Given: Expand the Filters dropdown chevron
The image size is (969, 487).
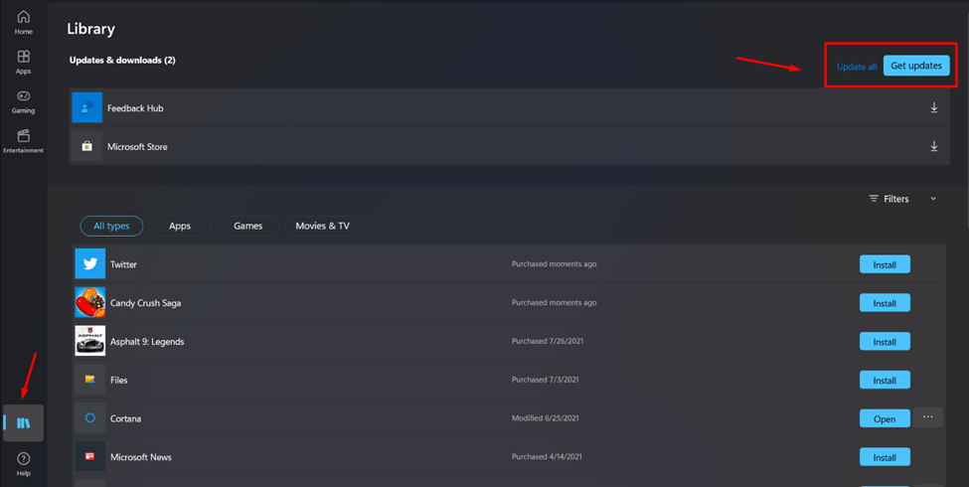Looking at the screenshot, I should (x=933, y=199).
